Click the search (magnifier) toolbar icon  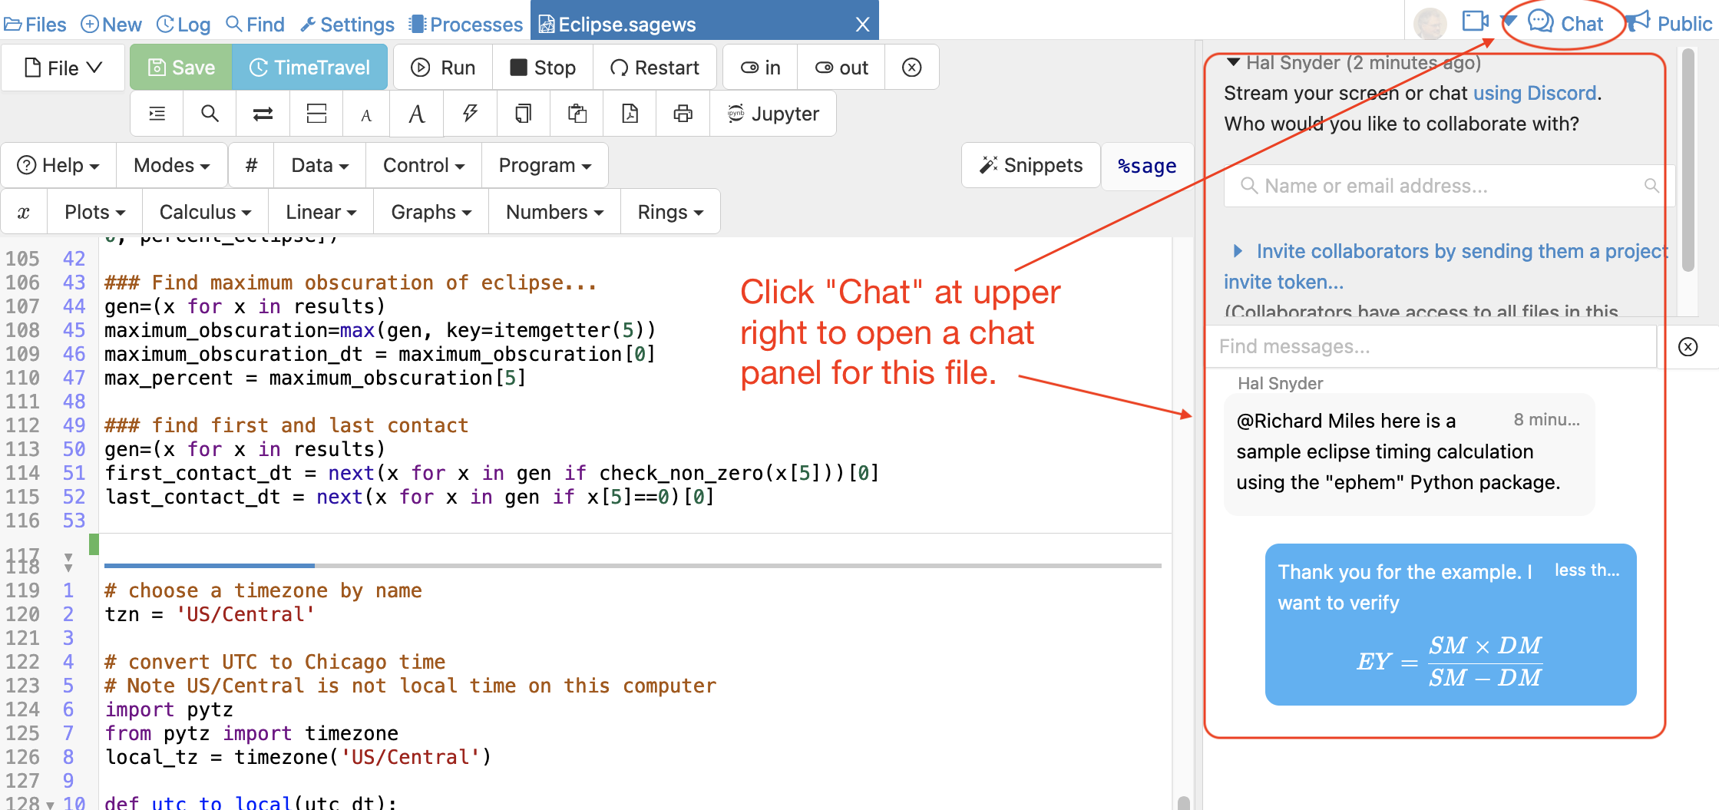tap(209, 114)
